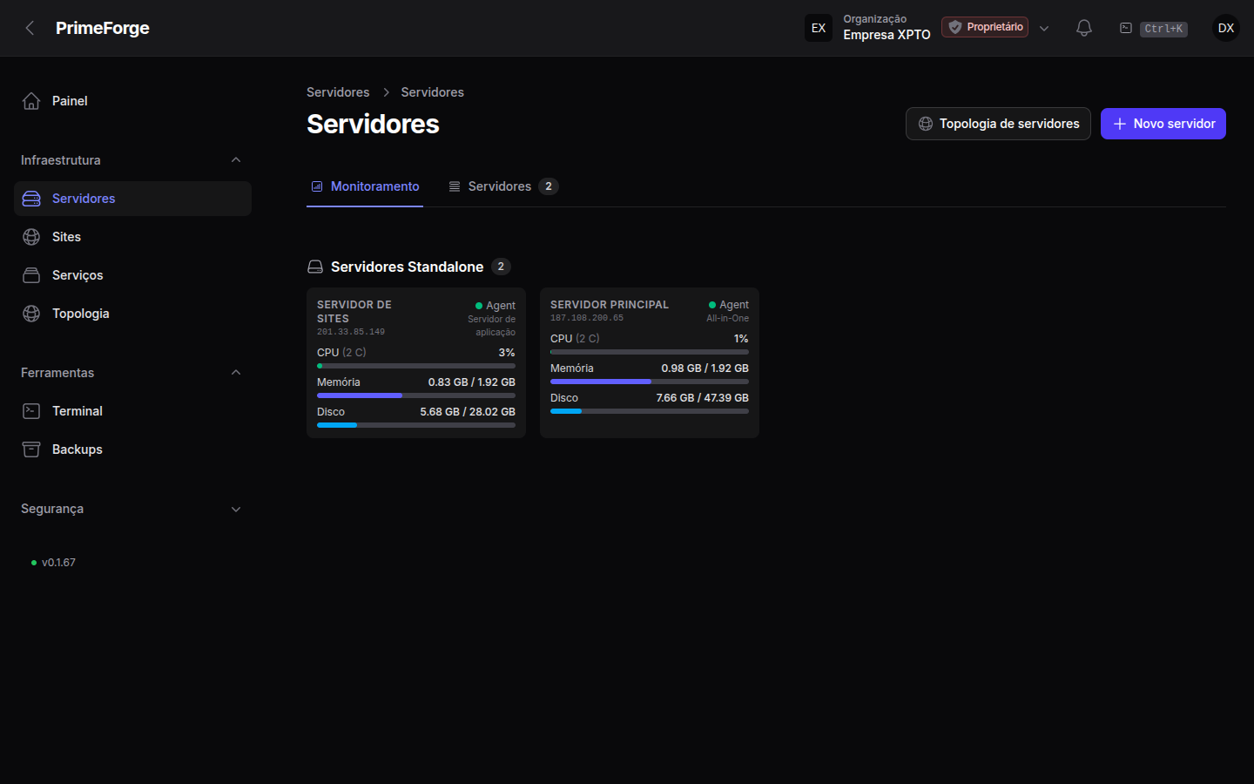Screen dimensions: 1254x784
Task: Click the Backups archive icon
Action: pyautogui.click(x=31, y=449)
